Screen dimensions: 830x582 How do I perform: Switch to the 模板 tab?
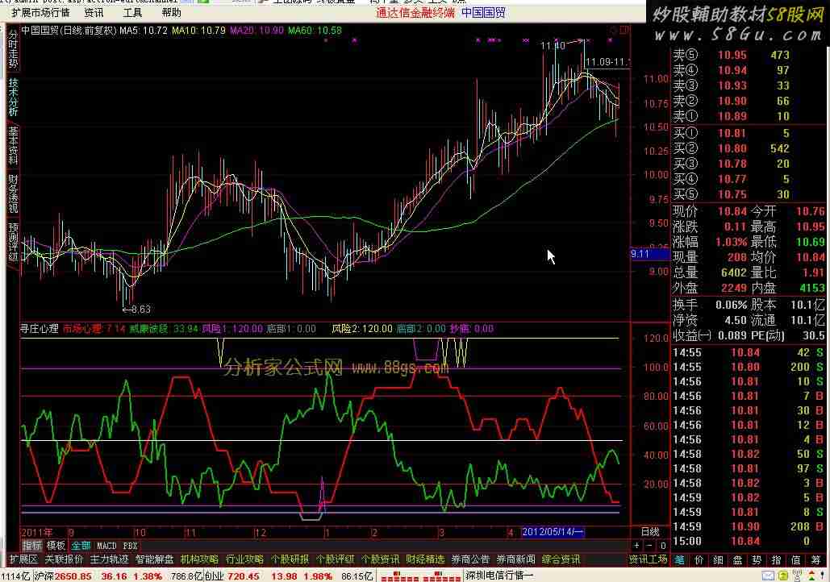(x=56, y=546)
